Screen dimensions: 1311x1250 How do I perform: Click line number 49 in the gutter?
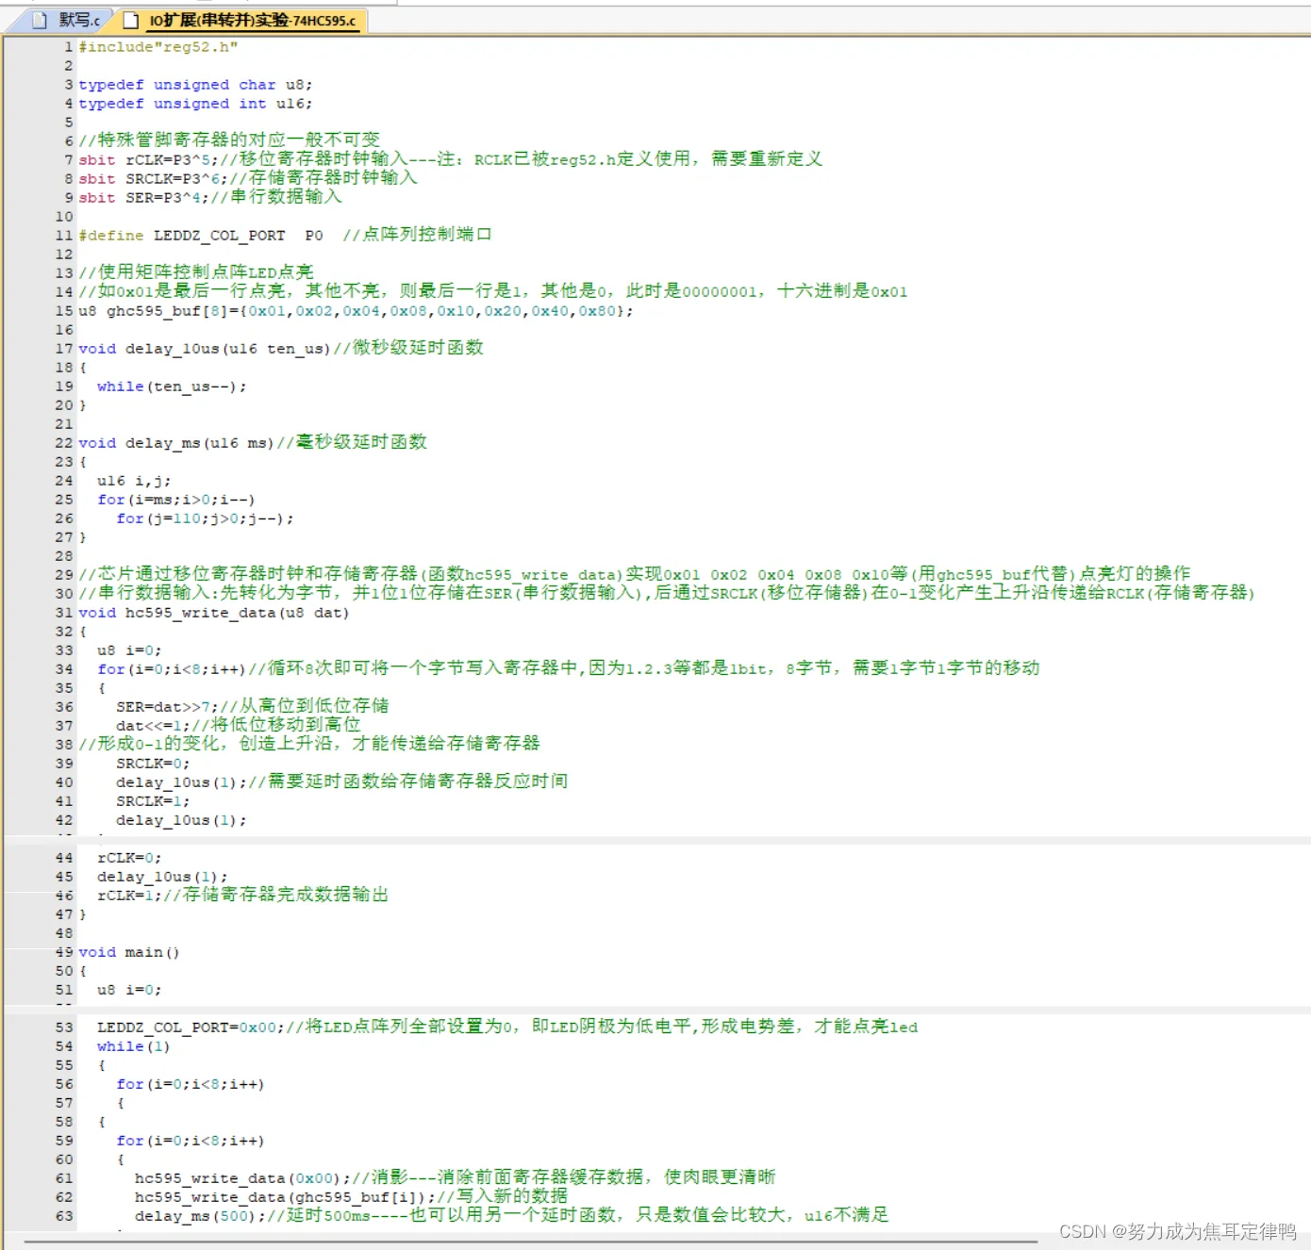pos(64,952)
